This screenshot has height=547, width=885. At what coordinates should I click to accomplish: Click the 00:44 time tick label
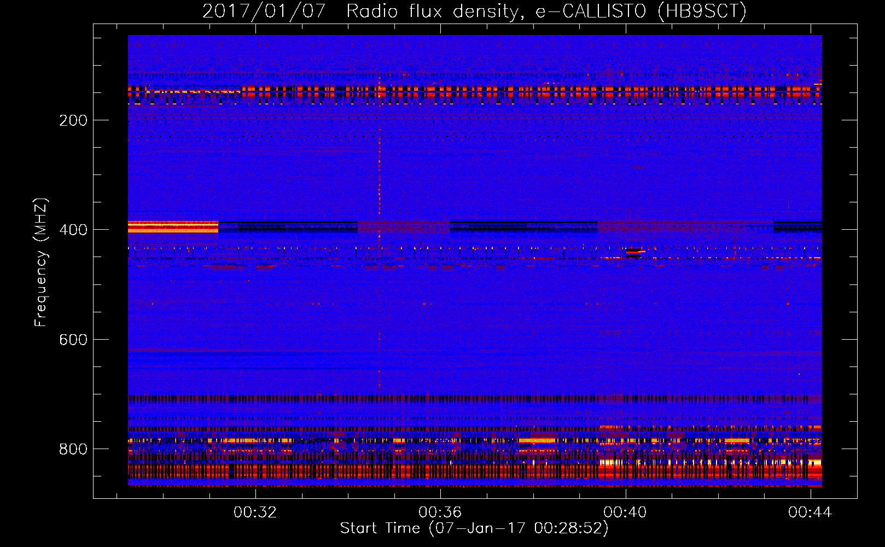pos(810,512)
